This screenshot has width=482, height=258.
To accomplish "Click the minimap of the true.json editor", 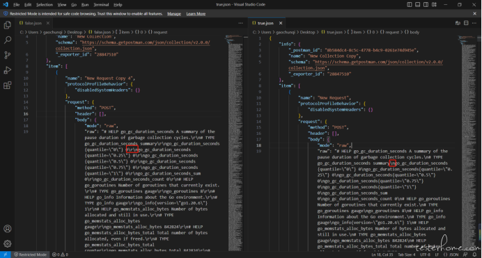I will pyautogui.click(x=468, y=143).
